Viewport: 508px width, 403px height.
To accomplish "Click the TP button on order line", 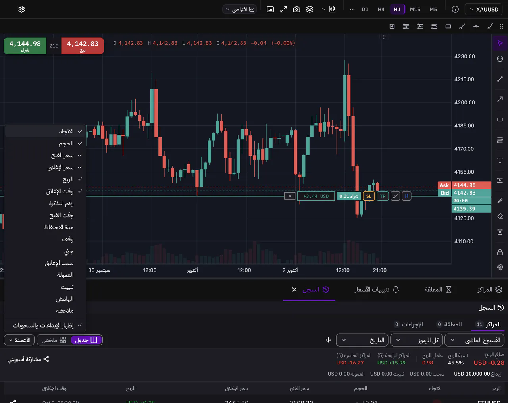I will (383, 196).
